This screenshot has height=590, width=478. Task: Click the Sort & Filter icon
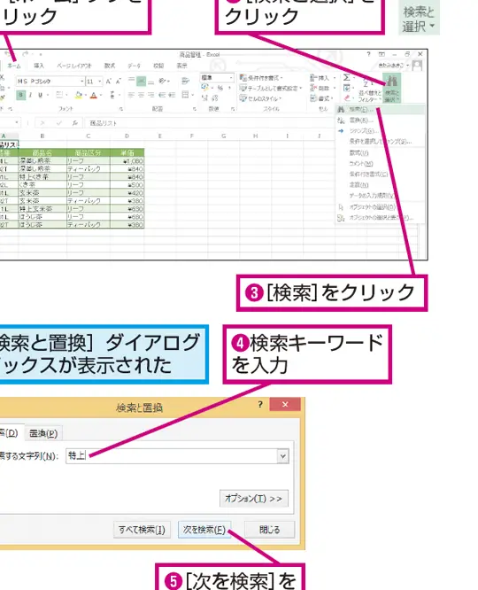coord(367,89)
